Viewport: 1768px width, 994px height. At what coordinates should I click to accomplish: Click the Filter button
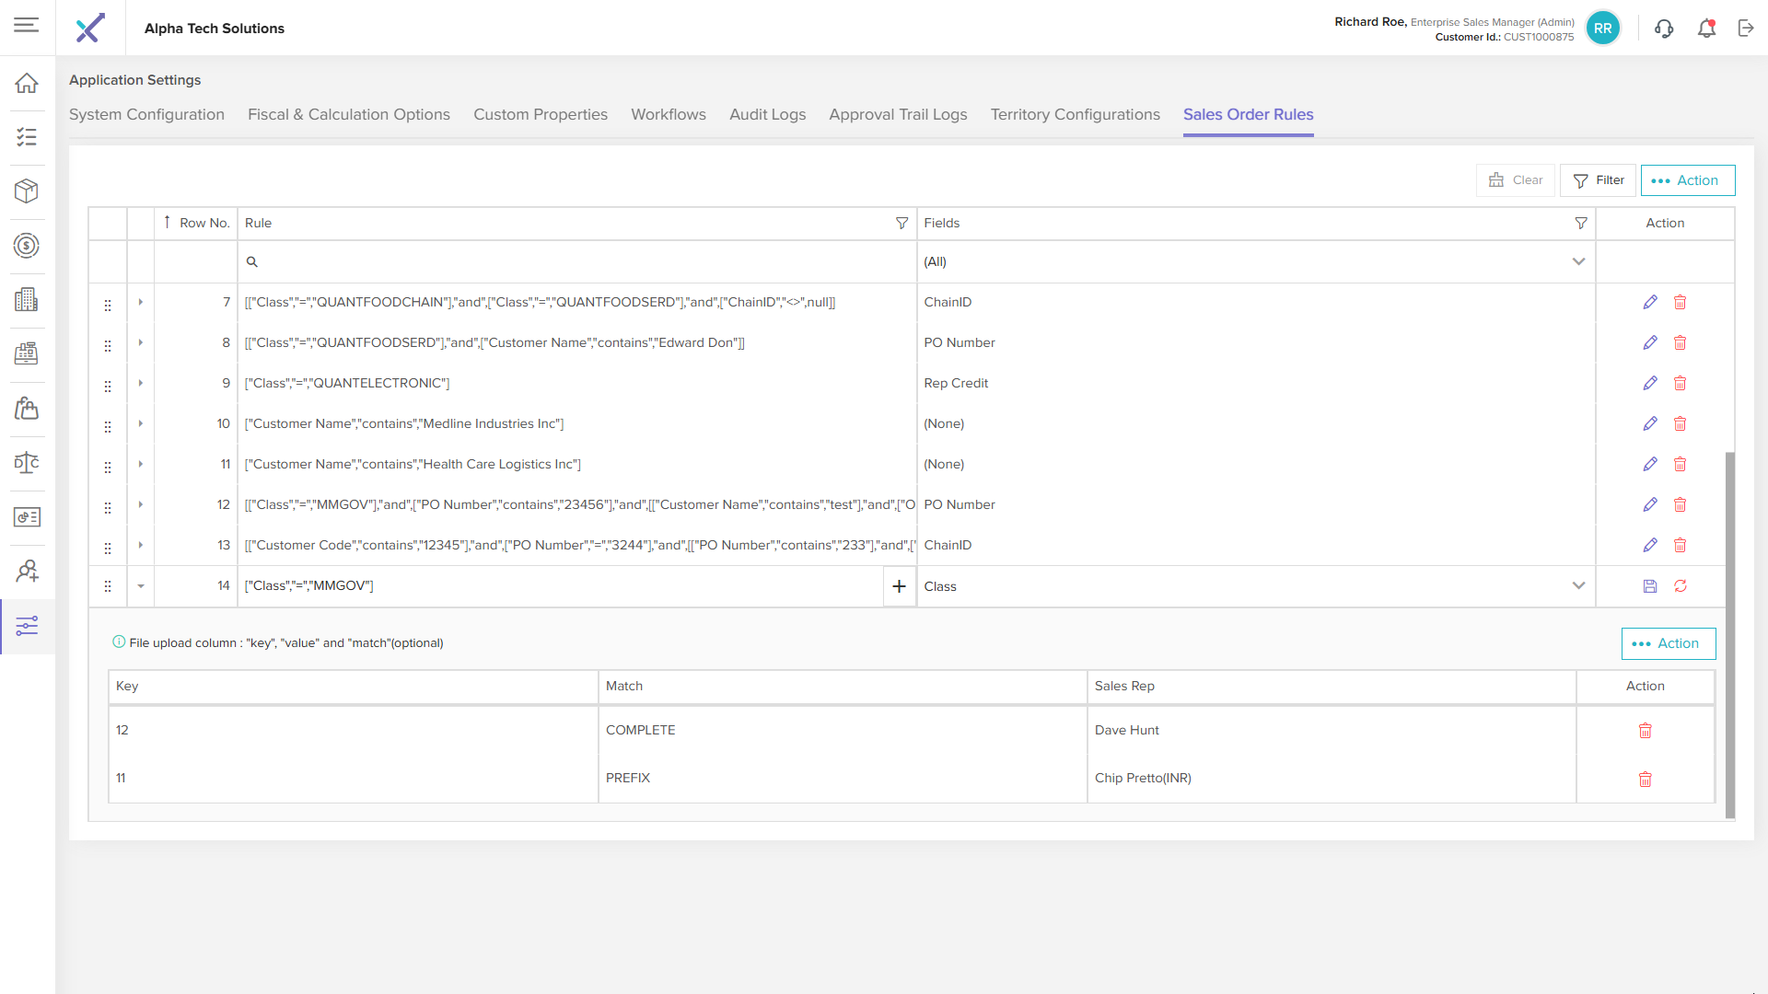tap(1598, 180)
